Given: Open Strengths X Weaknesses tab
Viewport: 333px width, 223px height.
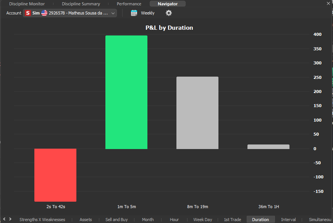Looking at the screenshot, I should click(42, 220).
